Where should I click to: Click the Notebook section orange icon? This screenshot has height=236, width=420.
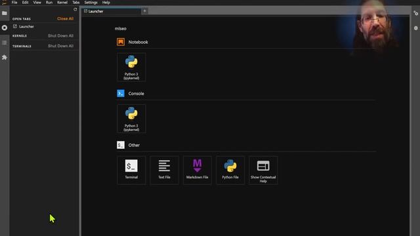121,42
